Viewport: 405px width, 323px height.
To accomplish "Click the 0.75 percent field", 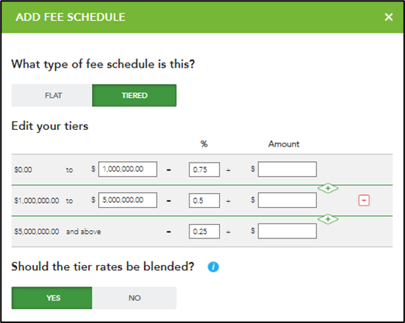I will (x=204, y=169).
